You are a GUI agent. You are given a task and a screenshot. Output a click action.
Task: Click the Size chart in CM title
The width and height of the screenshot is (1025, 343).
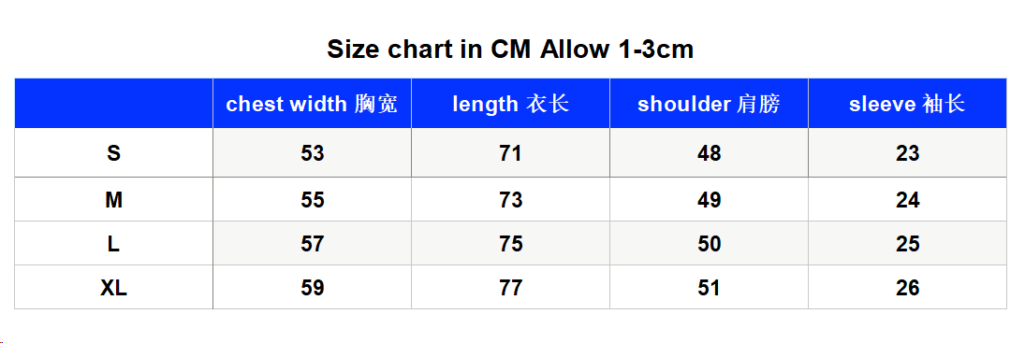[x=510, y=50]
